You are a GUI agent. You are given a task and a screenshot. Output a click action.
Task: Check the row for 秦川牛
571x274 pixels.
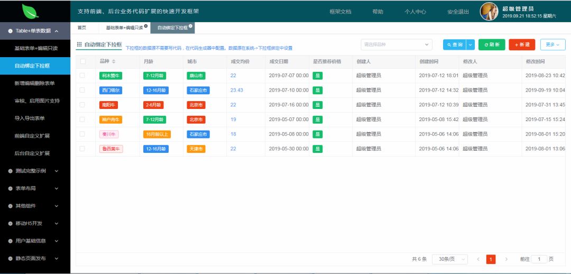tap(82, 134)
